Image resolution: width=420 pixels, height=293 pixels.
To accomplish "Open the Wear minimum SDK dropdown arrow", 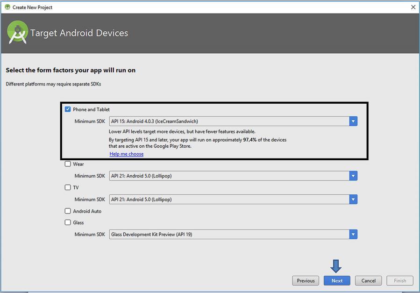I will coord(353,176).
